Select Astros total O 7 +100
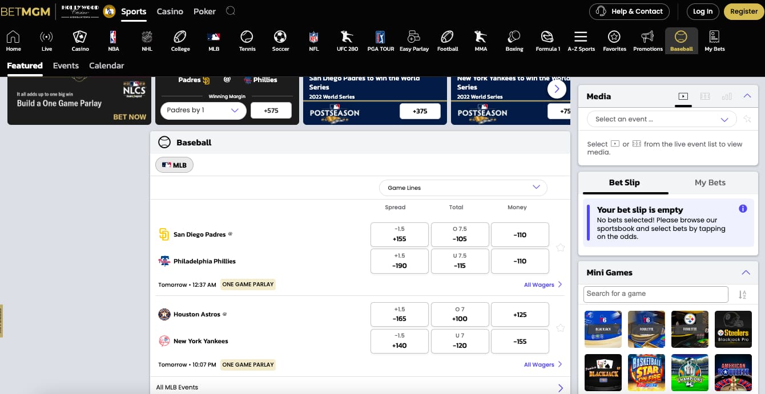Screen dimensions: 765x394 tap(460, 315)
